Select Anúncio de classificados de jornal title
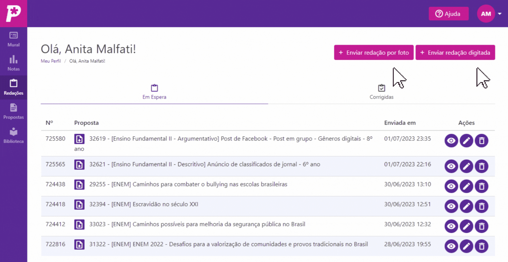Screen dimensions: 508x262 click(x=205, y=164)
